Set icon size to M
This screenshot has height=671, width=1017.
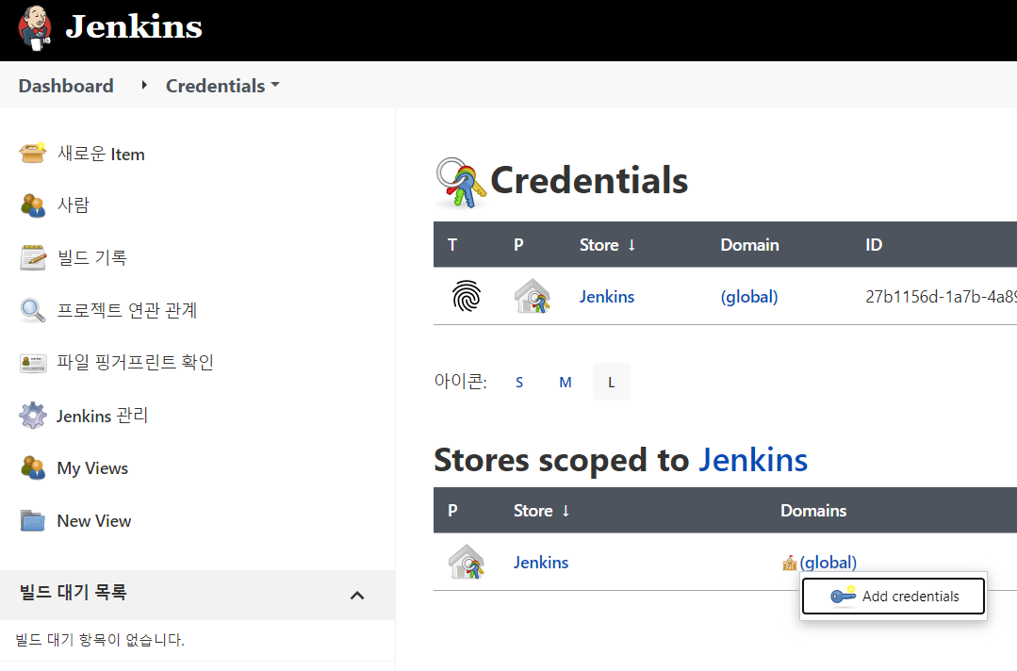(566, 383)
